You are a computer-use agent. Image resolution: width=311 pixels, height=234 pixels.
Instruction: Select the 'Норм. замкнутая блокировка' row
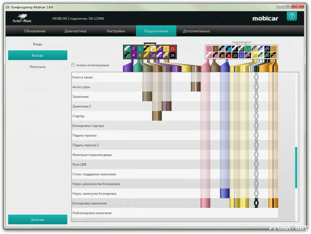click(175, 194)
